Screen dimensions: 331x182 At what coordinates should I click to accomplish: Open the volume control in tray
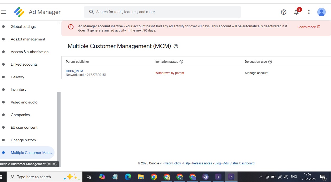tap(286, 177)
